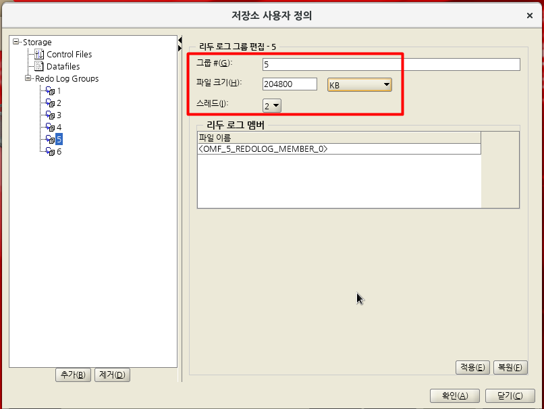This screenshot has width=544, height=409.
Task: Click the icon of redo log group 5
Action: pos(51,140)
